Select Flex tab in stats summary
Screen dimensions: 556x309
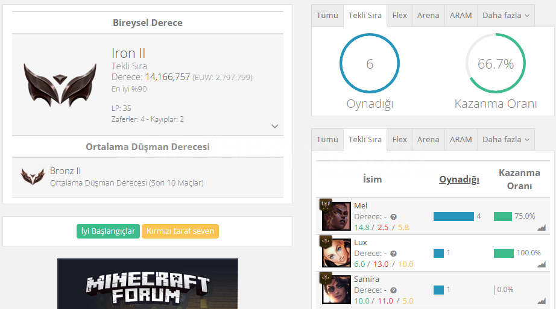399,16
